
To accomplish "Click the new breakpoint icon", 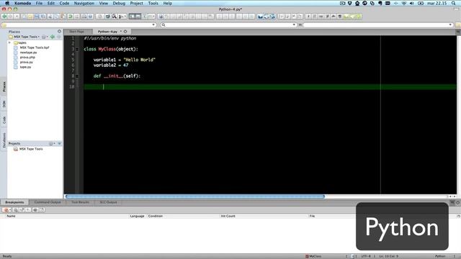I will [x=6, y=210].
